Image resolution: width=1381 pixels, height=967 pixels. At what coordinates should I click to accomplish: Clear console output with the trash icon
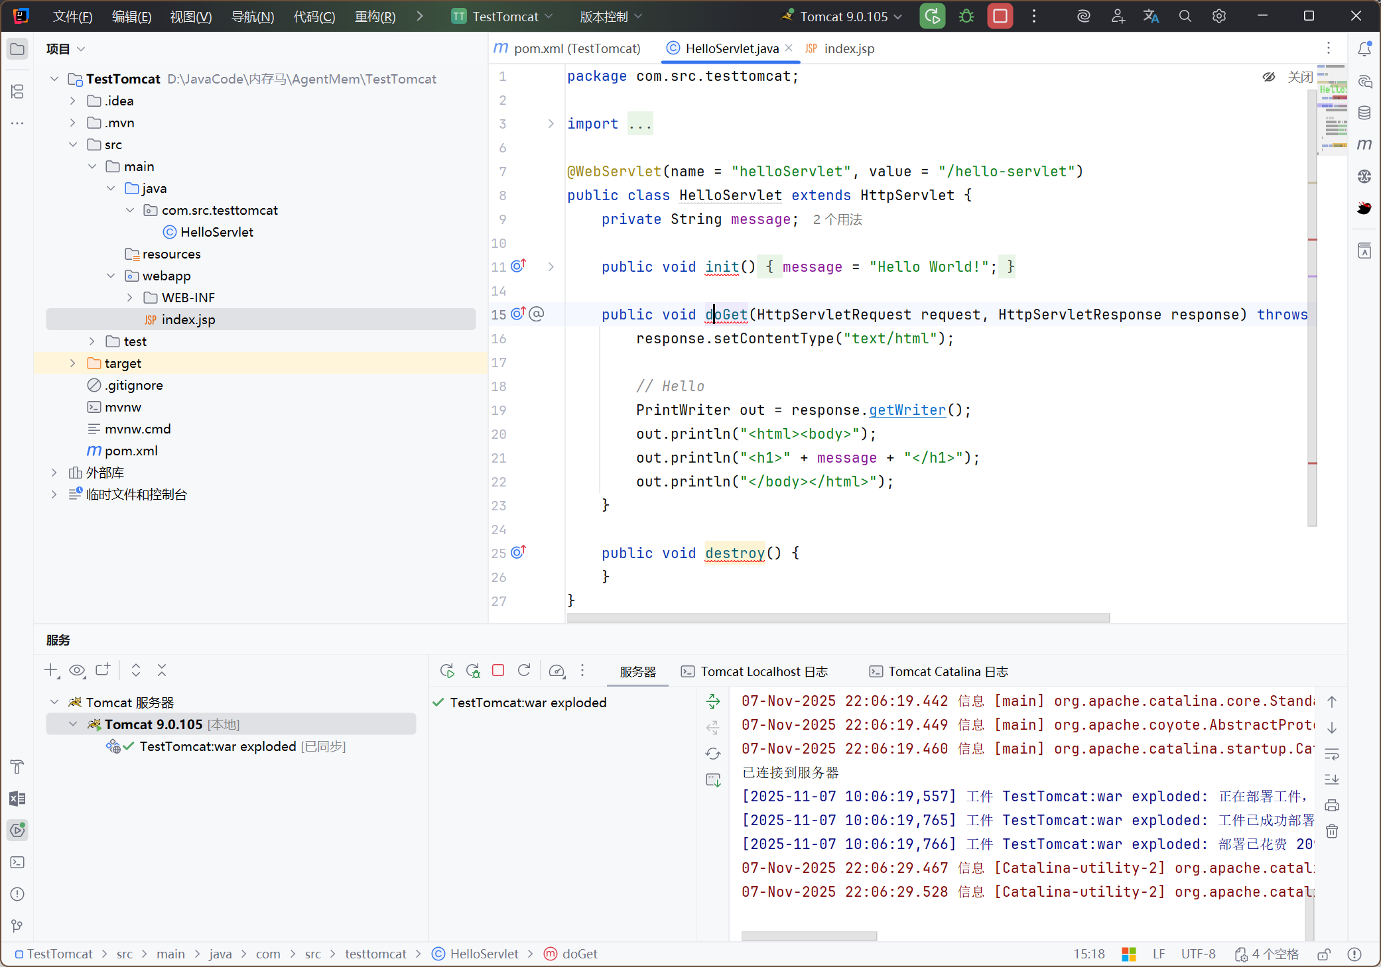click(x=1332, y=831)
